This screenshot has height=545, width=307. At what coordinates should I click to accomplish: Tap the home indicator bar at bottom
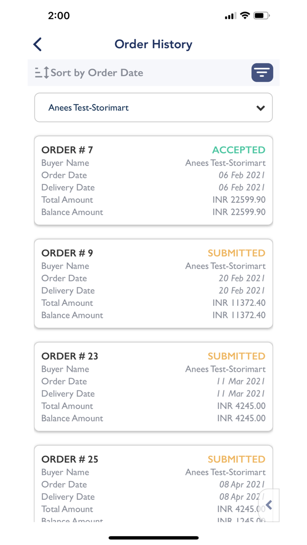pos(153,537)
